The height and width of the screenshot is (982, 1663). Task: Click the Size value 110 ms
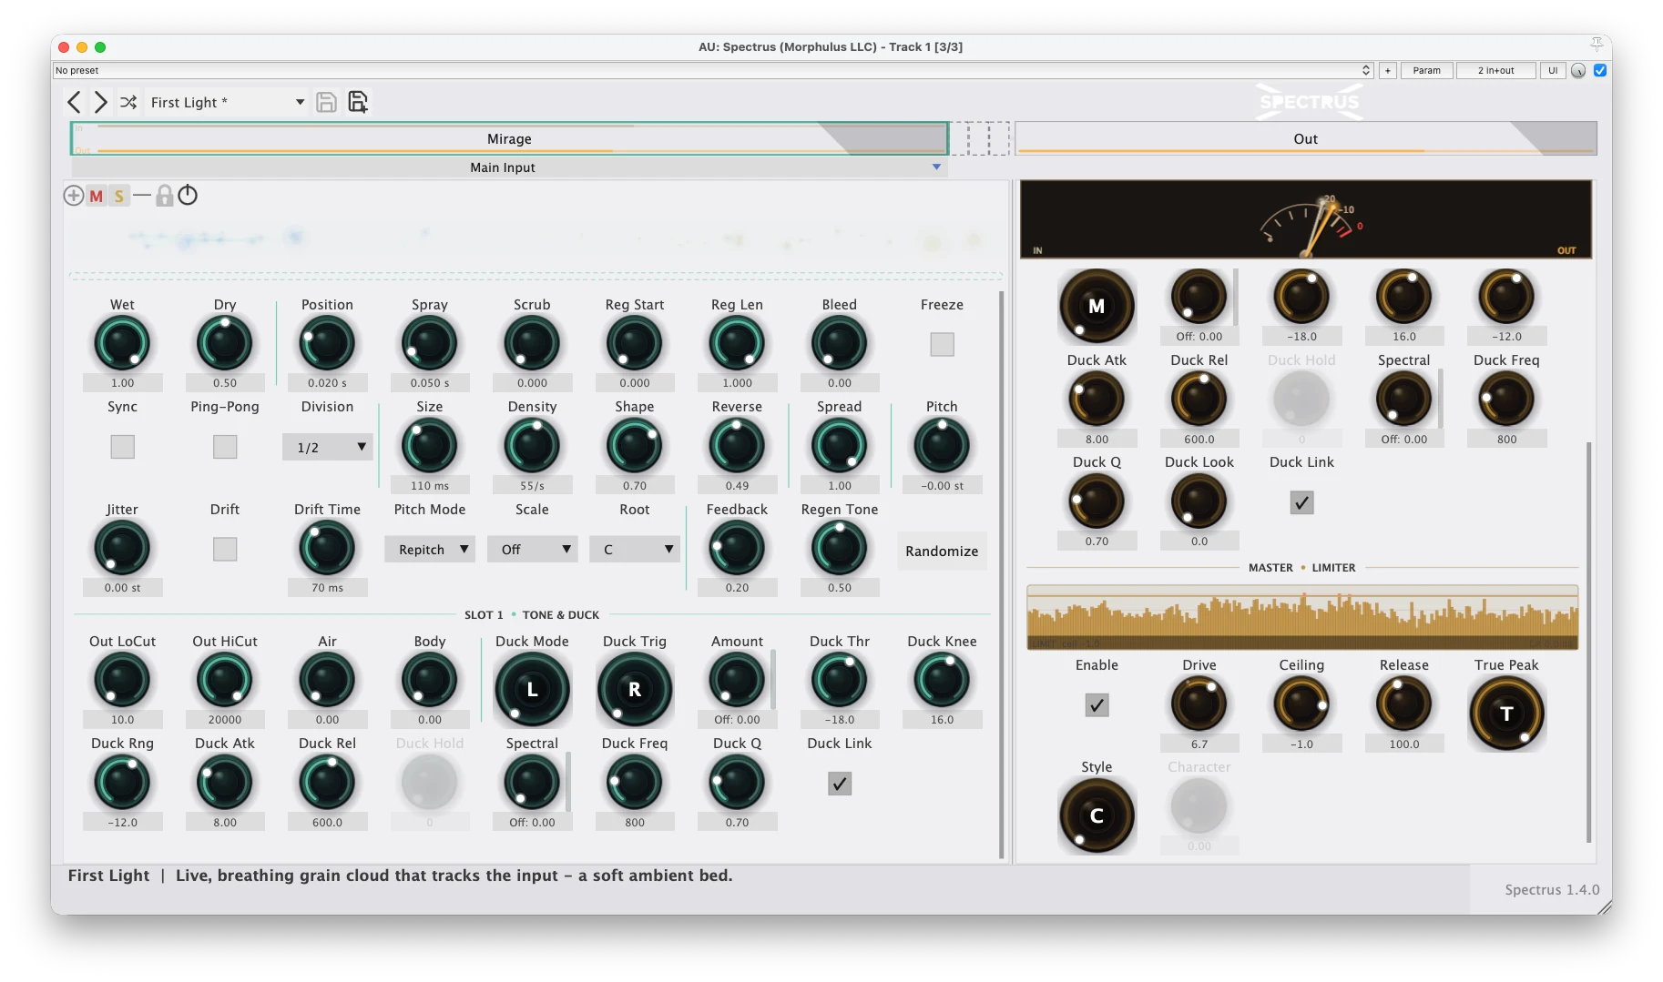tap(430, 486)
